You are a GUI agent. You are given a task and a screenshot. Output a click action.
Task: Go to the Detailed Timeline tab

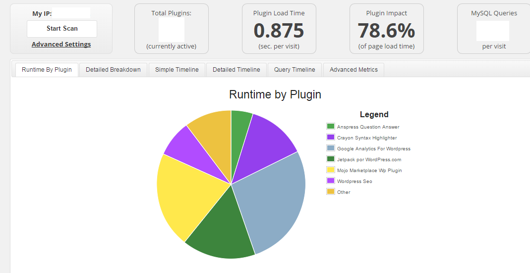[x=236, y=70]
